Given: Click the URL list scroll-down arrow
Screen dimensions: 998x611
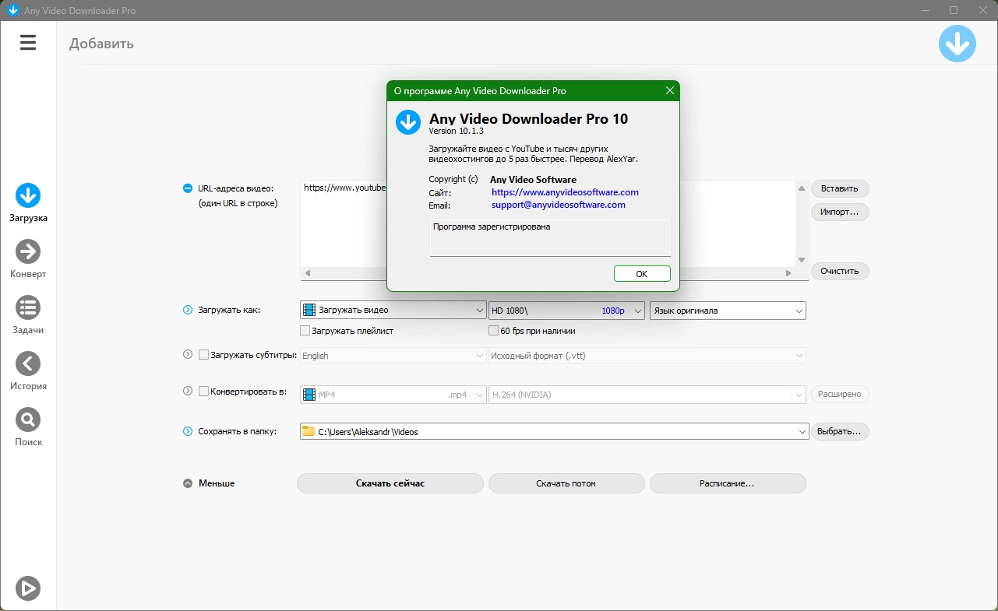Looking at the screenshot, I should pos(802,260).
